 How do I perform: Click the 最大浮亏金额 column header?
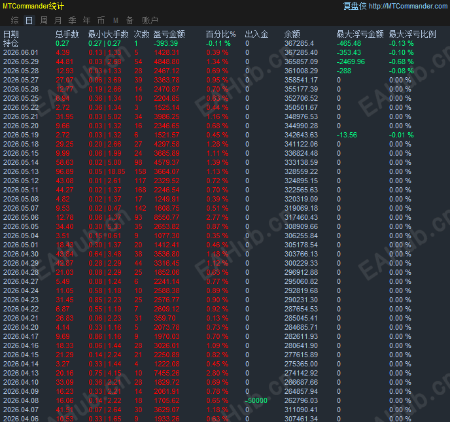pos(360,35)
